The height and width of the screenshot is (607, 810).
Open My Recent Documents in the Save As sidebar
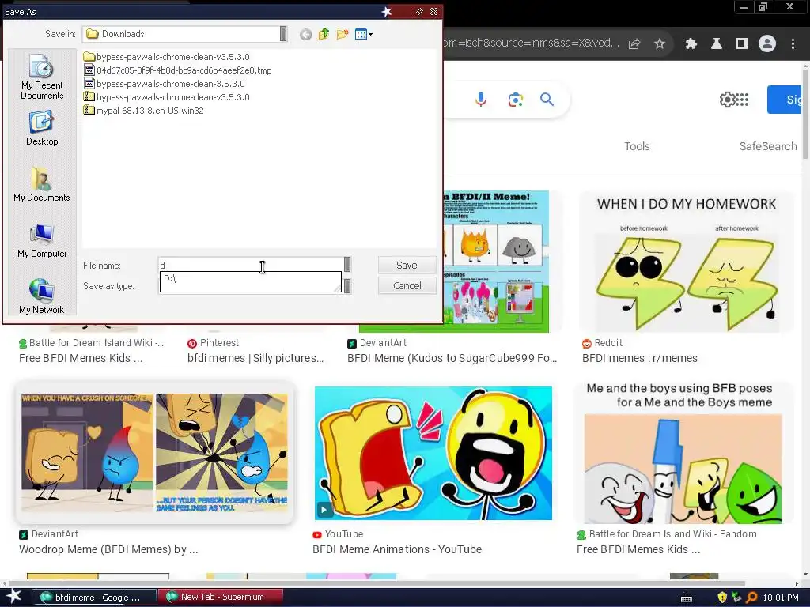point(42,77)
